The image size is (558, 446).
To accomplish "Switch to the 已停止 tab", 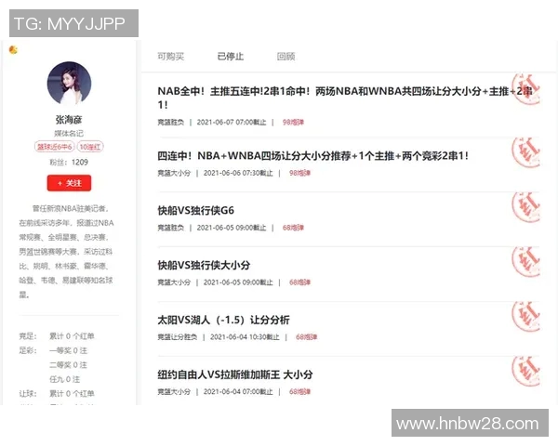I will coord(231,56).
